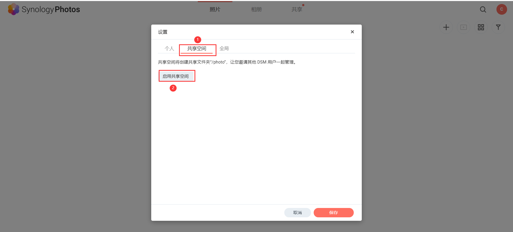This screenshot has width=513, height=232.
Task: Go to the 照片 top tab
Action: point(215,9)
